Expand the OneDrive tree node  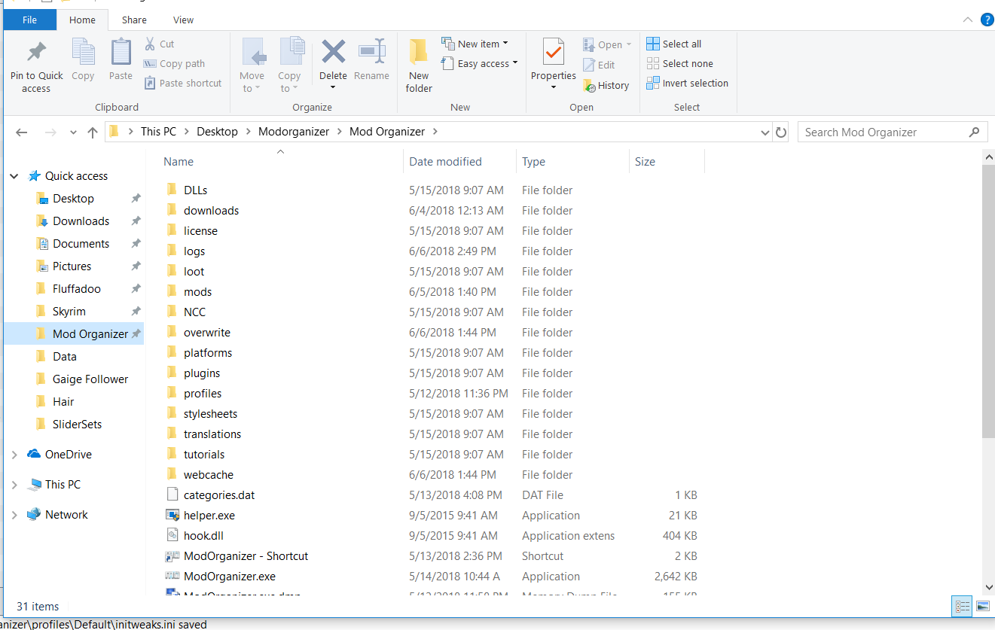[14, 455]
